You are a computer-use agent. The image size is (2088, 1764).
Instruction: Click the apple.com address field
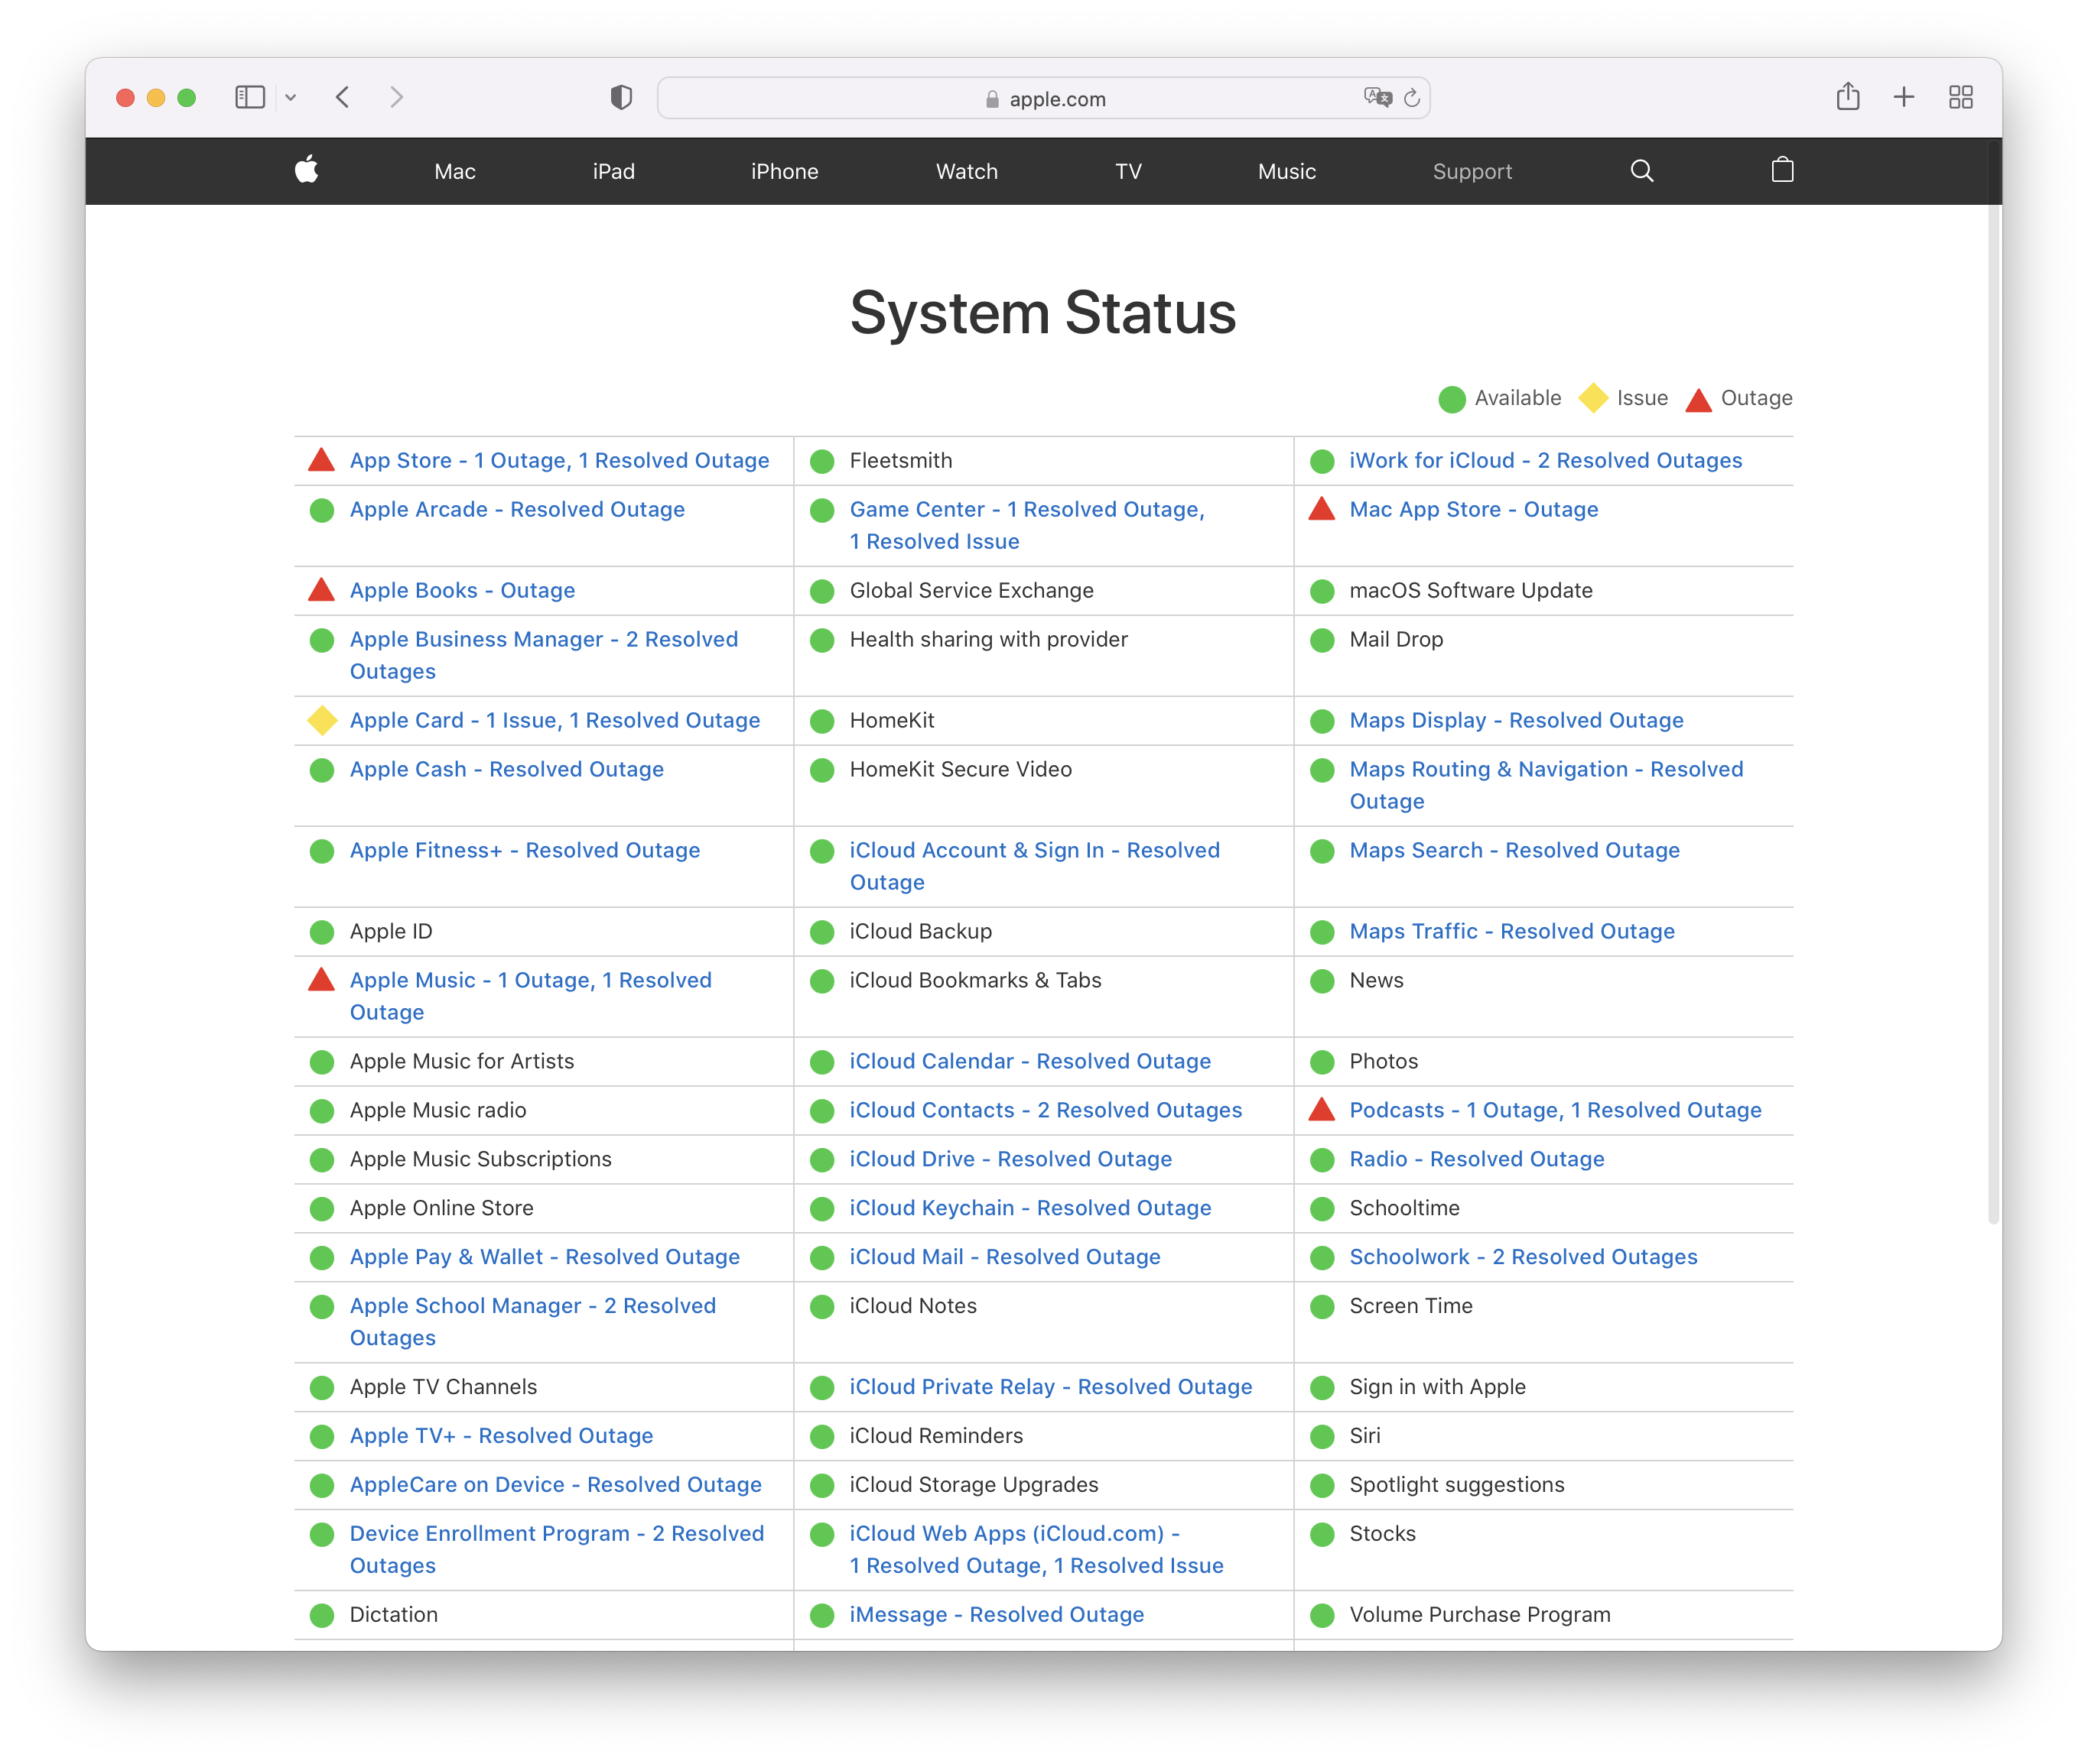coord(1042,98)
